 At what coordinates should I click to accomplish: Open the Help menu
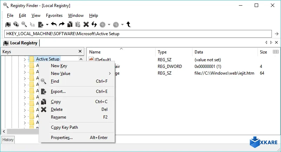click(x=93, y=15)
